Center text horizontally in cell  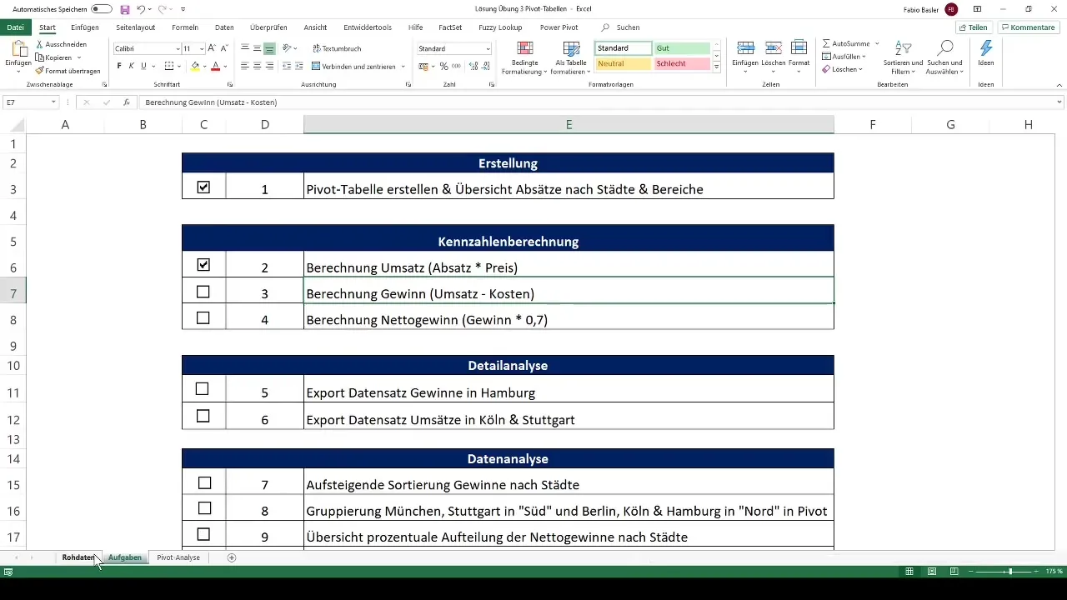click(258, 66)
